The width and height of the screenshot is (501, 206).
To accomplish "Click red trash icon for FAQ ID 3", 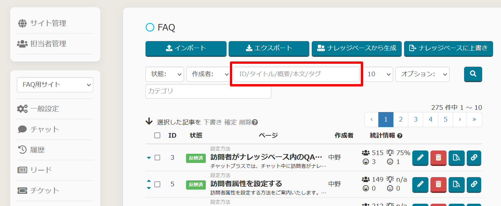I will click(438, 158).
